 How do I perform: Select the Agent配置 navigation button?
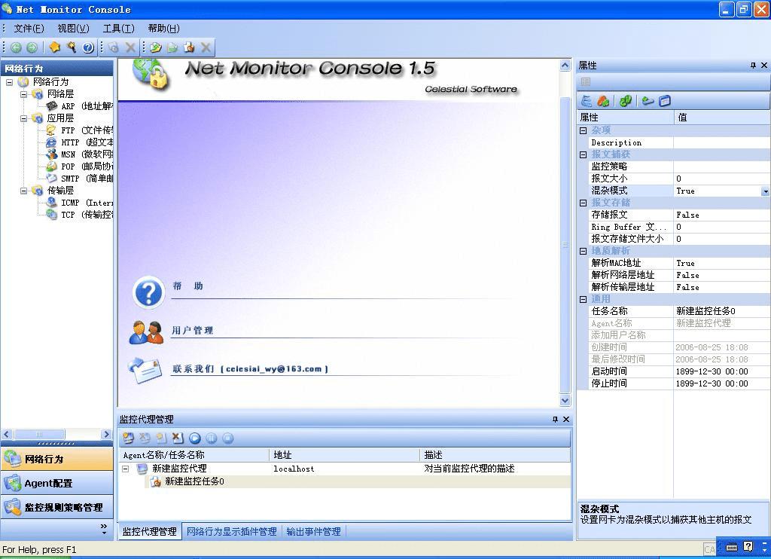[x=57, y=483]
